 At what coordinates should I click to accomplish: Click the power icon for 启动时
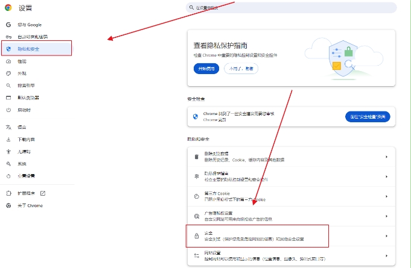click(8, 110)
